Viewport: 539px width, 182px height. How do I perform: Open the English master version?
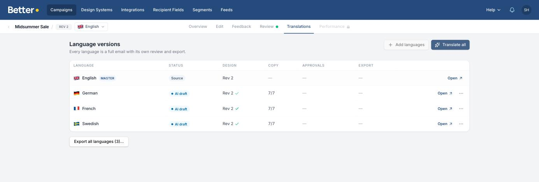click(x=455, y=78)
